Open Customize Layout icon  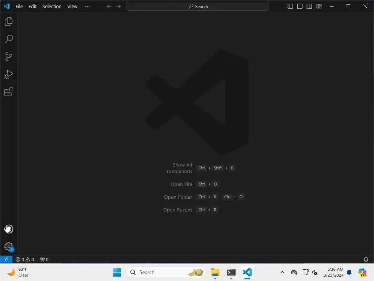tap(319, 7)
